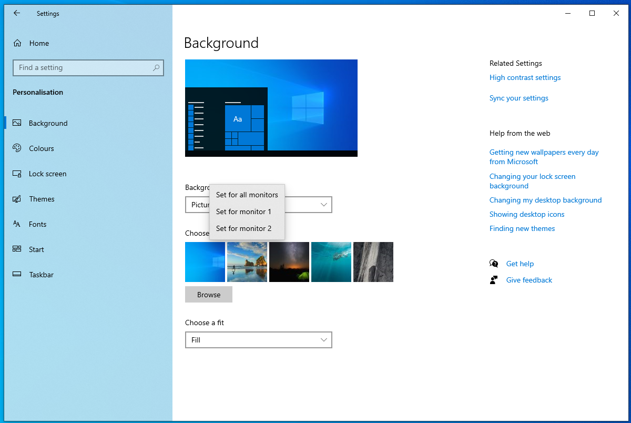631x423 pixels.
Task: Select the Taskbar icon
Action: (17, 275)
